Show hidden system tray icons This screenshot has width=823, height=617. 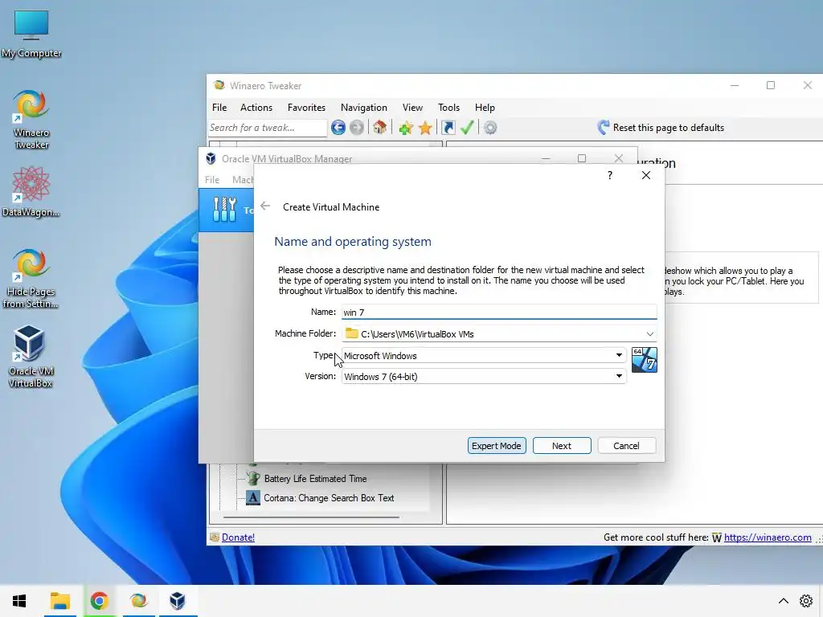[783, 601]
